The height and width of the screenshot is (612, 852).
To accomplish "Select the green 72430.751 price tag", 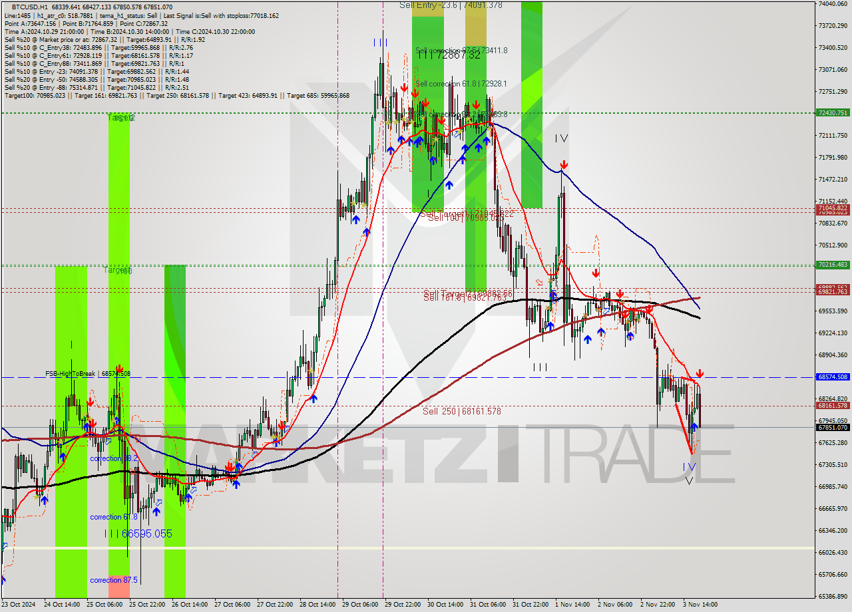I will (x=833, y=113).
